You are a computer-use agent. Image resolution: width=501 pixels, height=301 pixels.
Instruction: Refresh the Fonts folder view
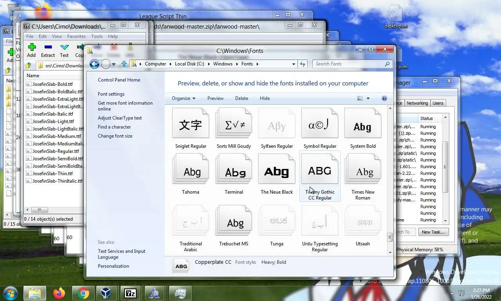[x=303, y=64]
